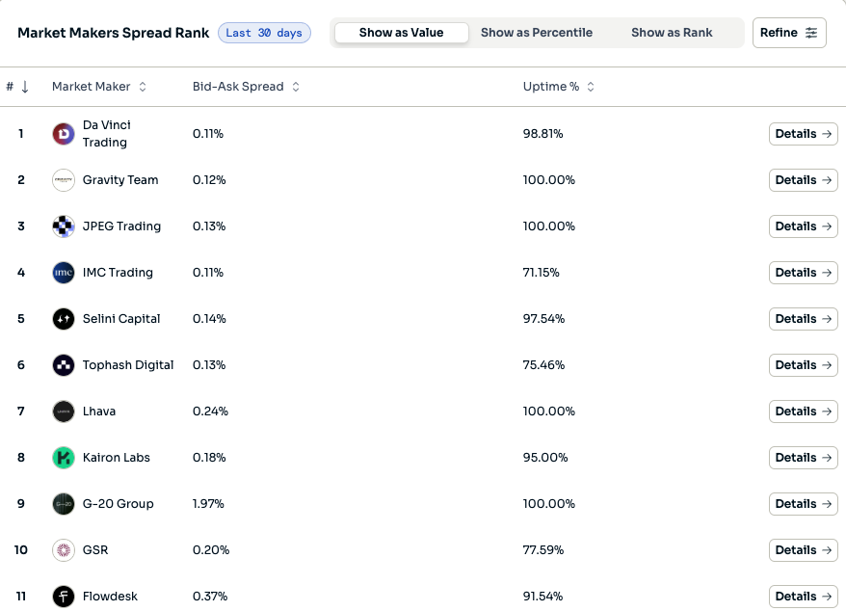
Task: Sort by Uptime % column
Action: (x=559, y=87)
